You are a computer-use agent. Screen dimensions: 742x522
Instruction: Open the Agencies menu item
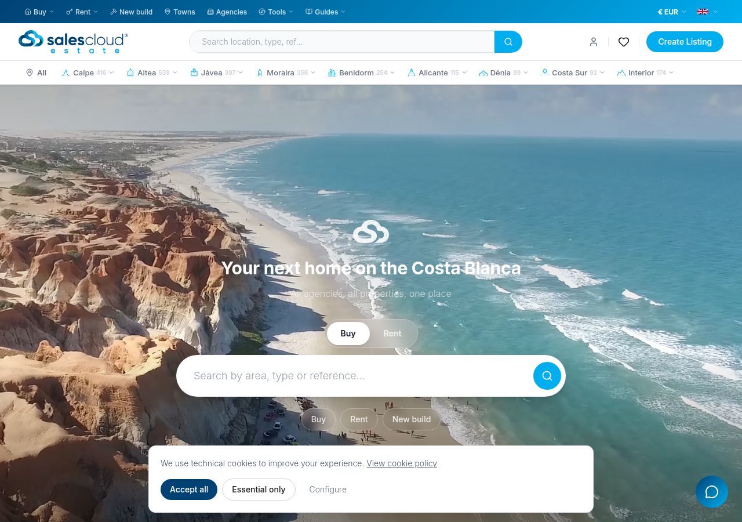(x=227, y=12)
